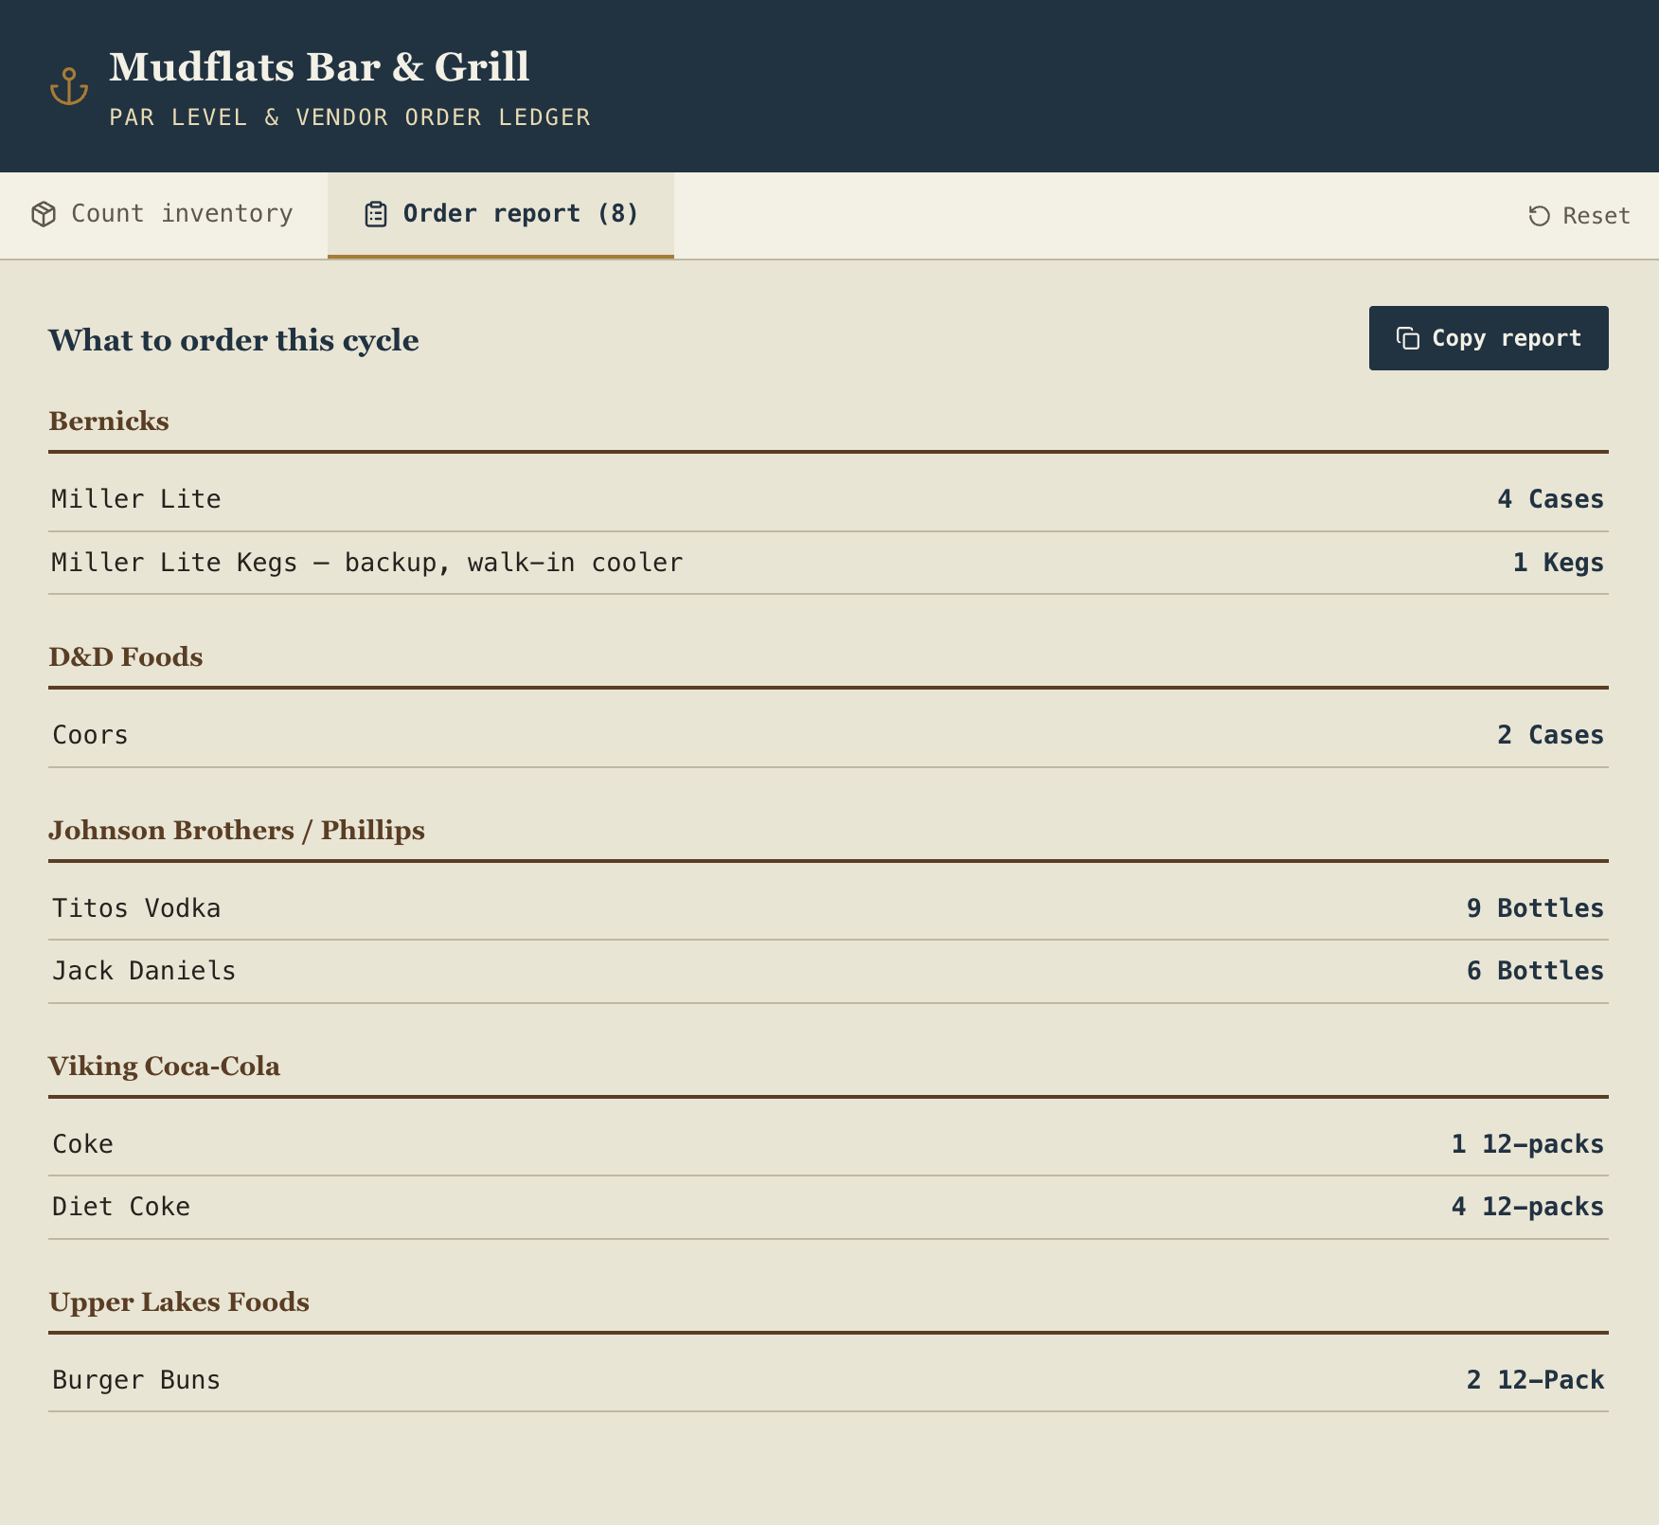Screen dimensions: 1659x1525
Task: Click the 4 Cases quantity for Miller Lite
Action: pyautogui.click(x=1550, y=499)
